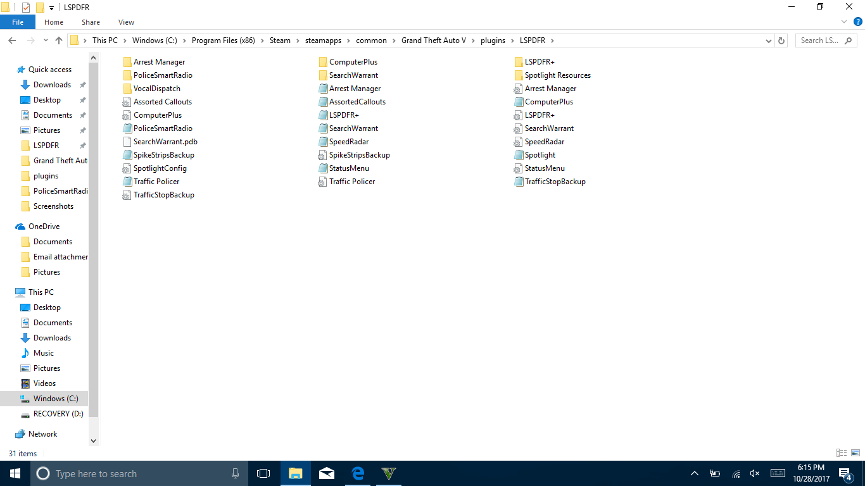Click the Properties icon in the title bar
The height and width of the screenshot is (486, 865).
(x=25, y=7)
